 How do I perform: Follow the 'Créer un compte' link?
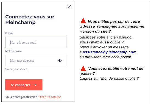tap(50, 97)
